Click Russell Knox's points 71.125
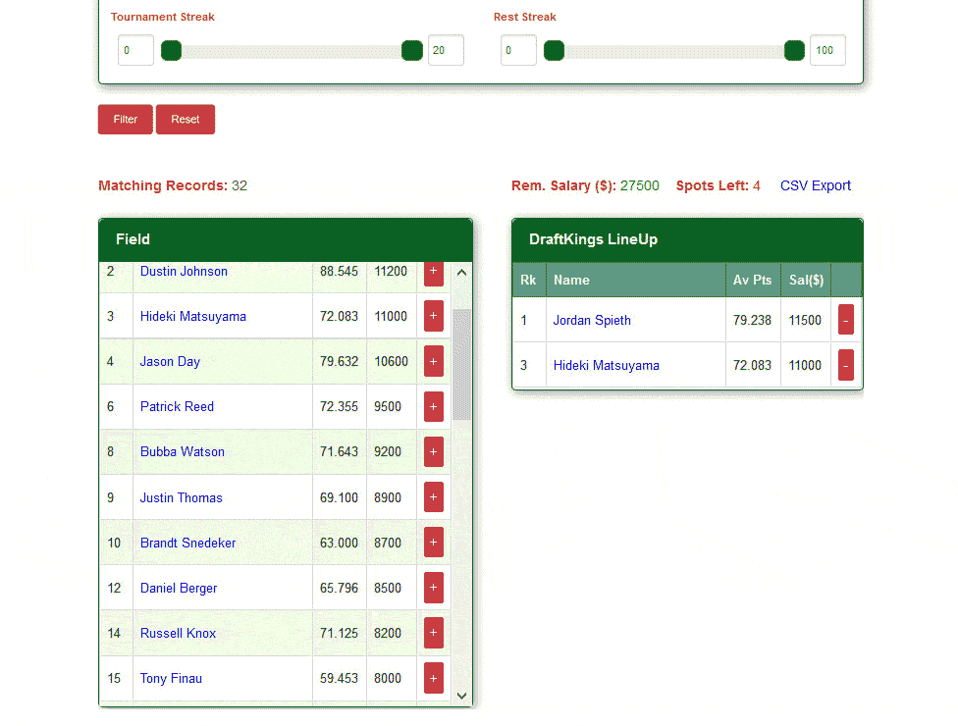Screen dimensions: 958x726 pyautogui.click(x=339, y=633)
